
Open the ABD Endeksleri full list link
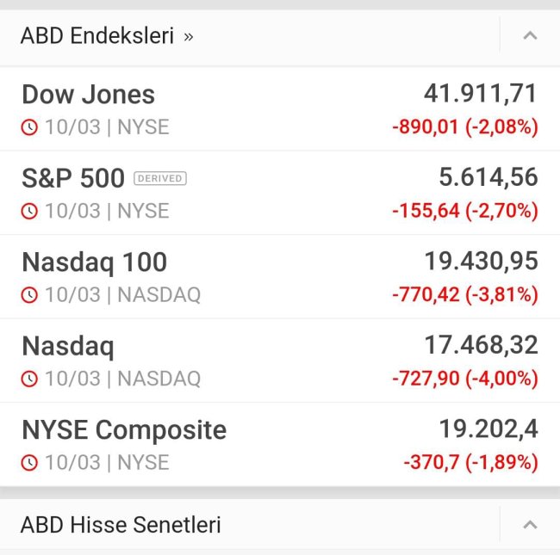click(107, 35)
